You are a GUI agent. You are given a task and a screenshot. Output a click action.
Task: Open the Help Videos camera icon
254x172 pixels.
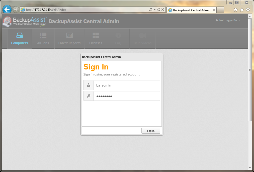[x=142, y=35]
